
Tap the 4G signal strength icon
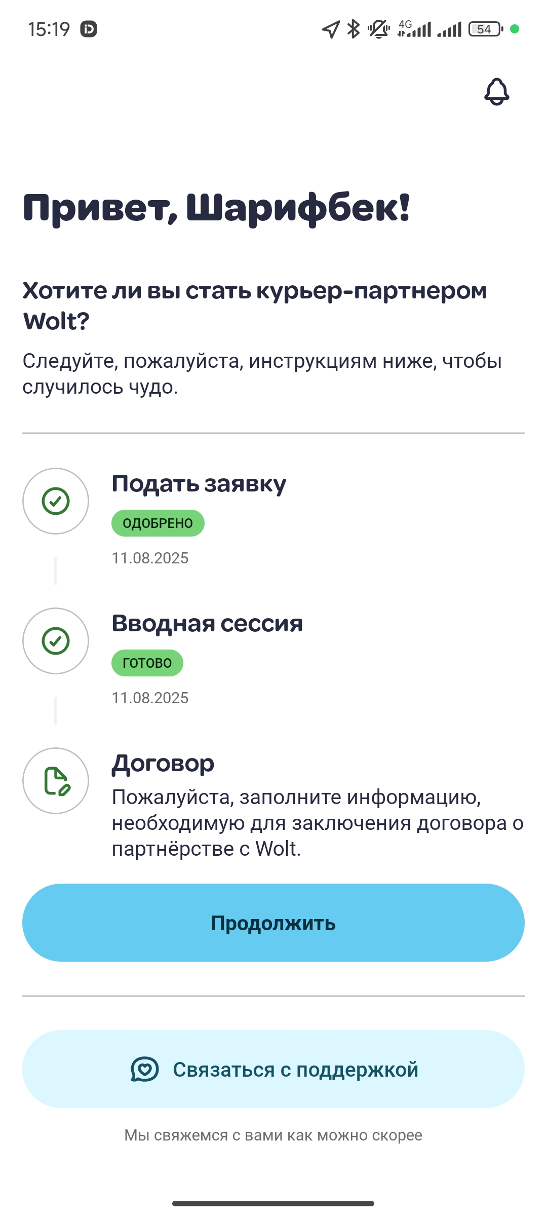(x=414, y=29)
